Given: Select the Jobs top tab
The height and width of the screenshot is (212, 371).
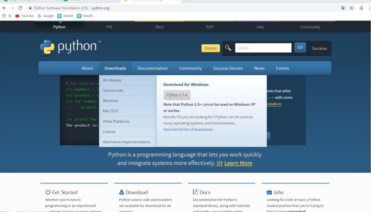Looking at the screenshot, I should coord(260,27).
